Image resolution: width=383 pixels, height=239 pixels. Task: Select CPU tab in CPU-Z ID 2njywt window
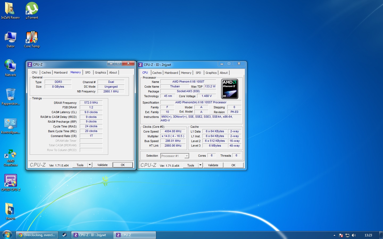click(x=145, y=72)
